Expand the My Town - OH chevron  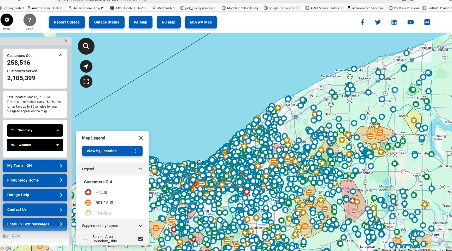[x=61, y=166]
